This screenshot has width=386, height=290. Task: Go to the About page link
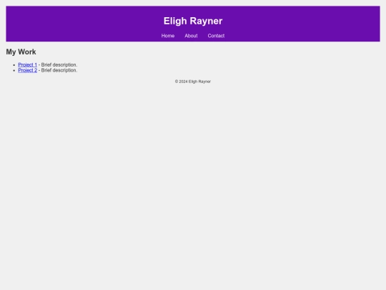[x=191, y=36]
